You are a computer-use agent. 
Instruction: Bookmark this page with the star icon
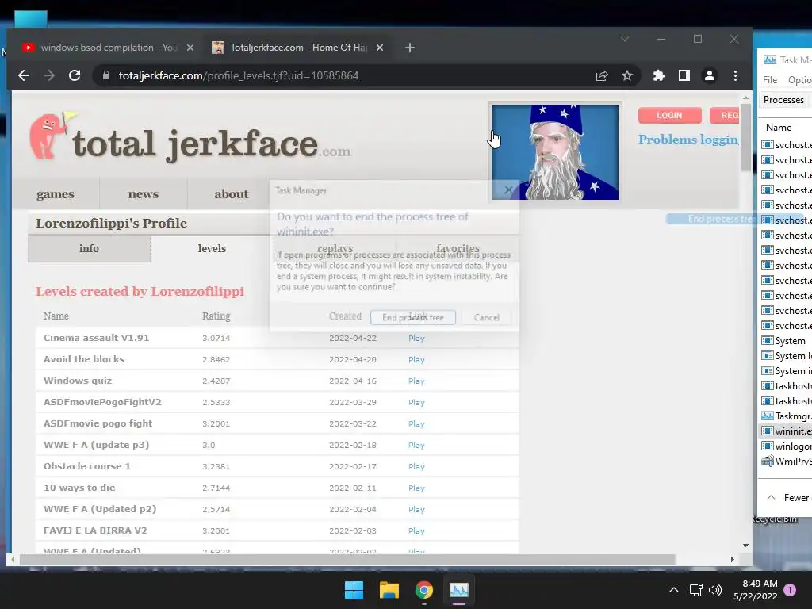click(x=627, y=75)
